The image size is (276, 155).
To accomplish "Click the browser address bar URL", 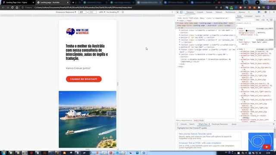I will tap(83, 8).
